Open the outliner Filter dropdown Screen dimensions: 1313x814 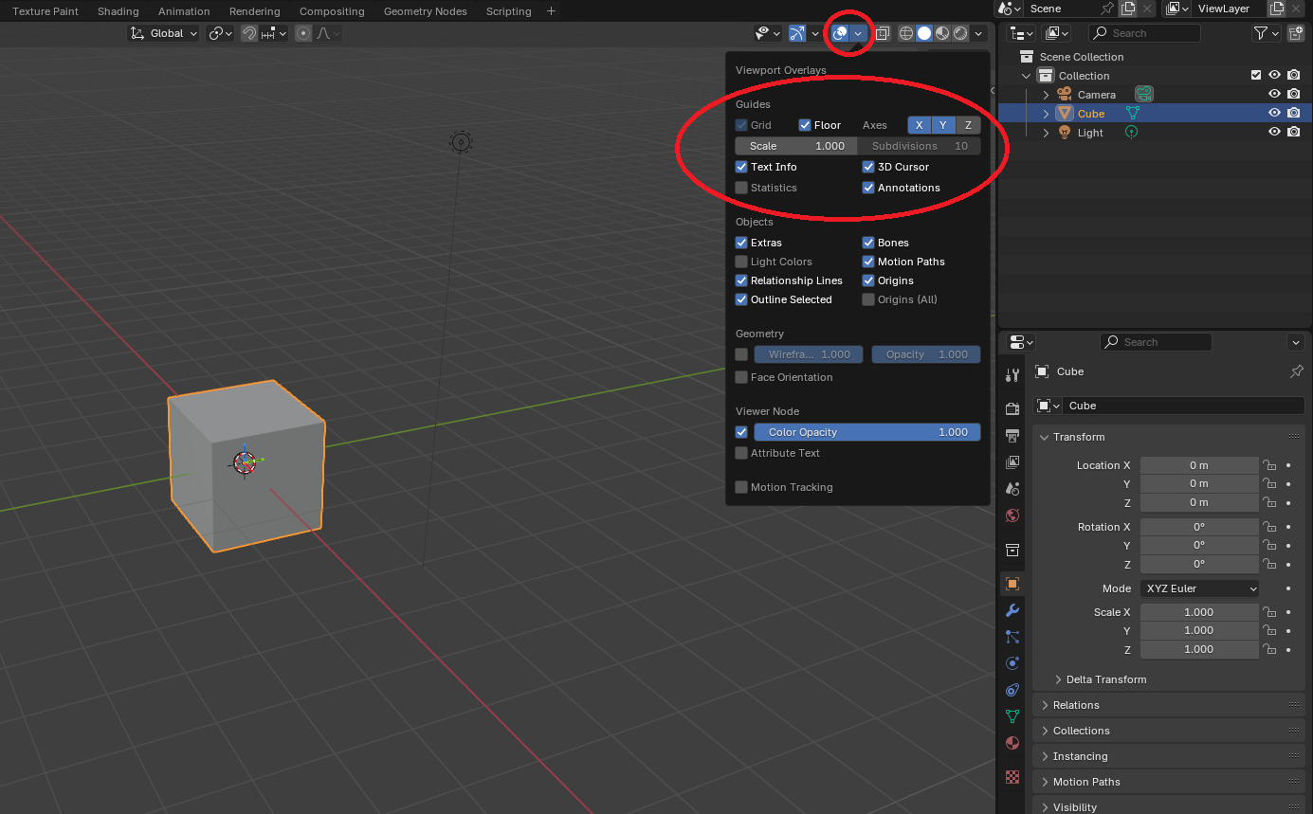1267,33
